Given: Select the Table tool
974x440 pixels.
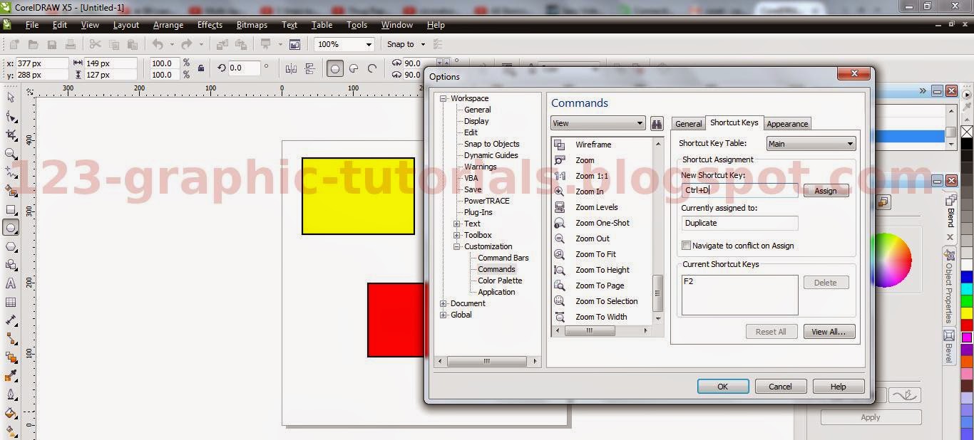Looking at the screenshot, I should 11,302.
